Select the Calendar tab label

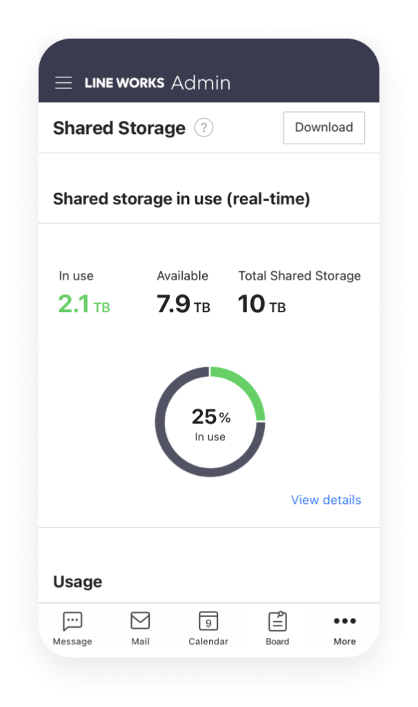tap(208, 641)
